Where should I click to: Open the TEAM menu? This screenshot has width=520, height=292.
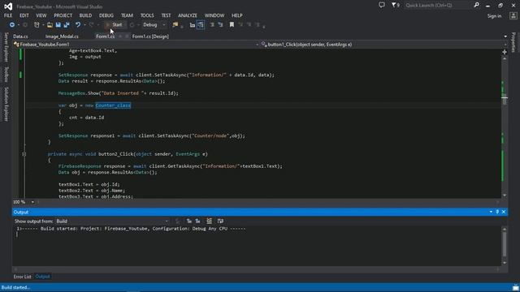tap(127, 15)
